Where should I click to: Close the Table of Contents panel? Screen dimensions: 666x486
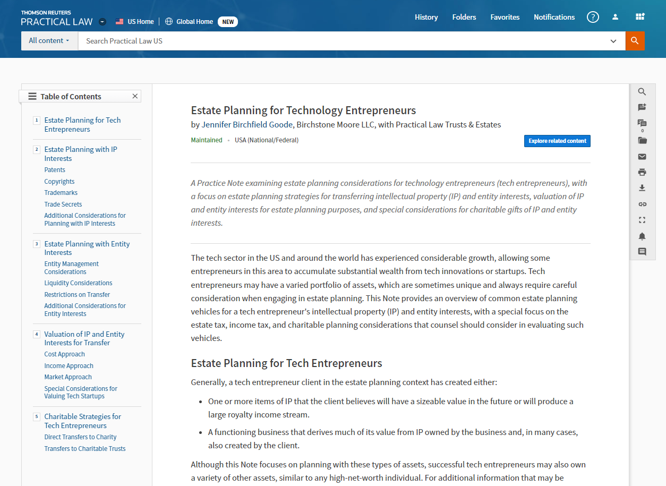point(135,96)
